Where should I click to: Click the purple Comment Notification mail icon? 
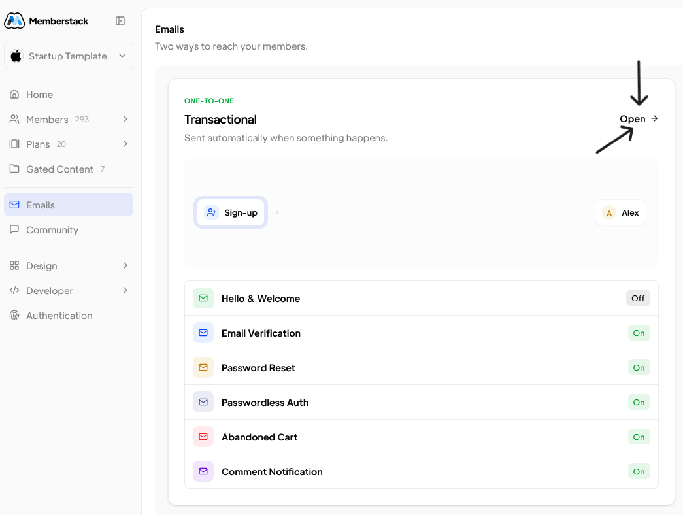click(203, 471)
